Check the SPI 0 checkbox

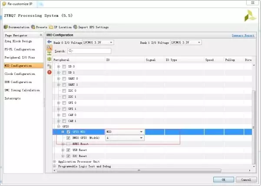(64, 103)
